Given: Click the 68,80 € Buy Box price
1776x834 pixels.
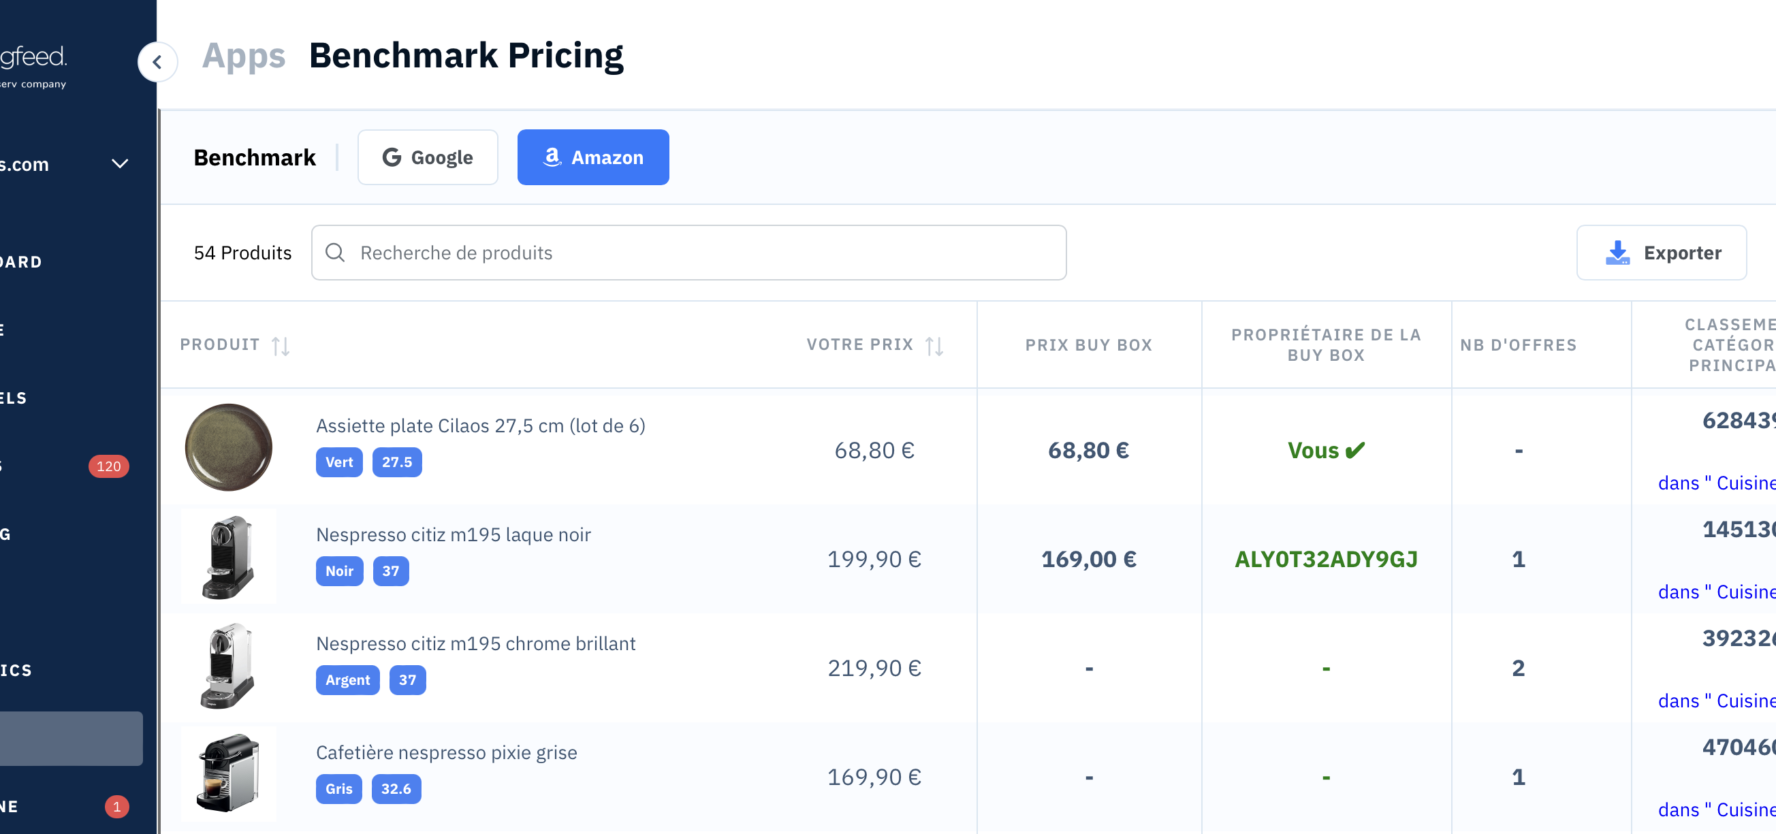Looking at the screenshot, I should (x=1089, y=450).
